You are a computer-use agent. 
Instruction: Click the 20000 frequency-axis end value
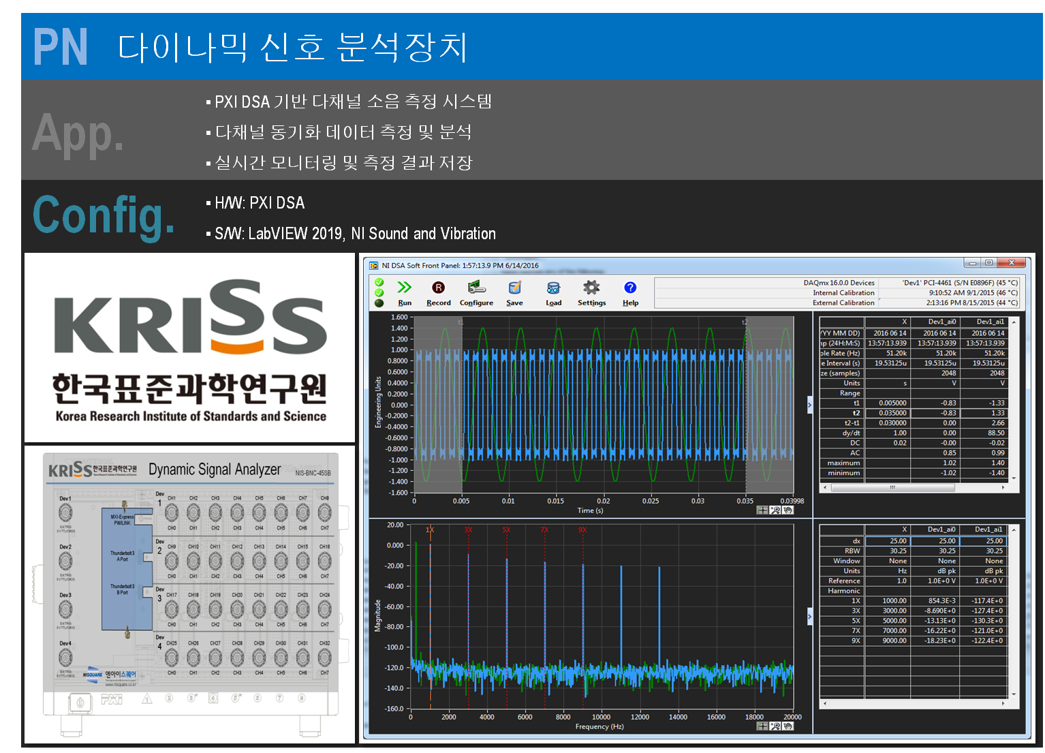[x=792, y=717]
